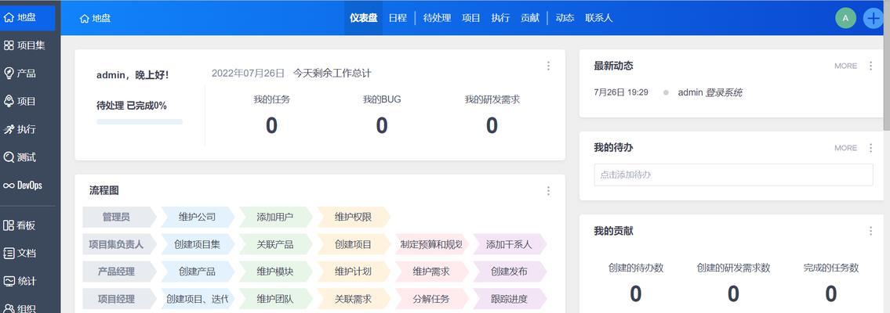This screenshot has width=890, height=313.
Task: Click the 维护权限 flowchart step
Action: [353, 217]
